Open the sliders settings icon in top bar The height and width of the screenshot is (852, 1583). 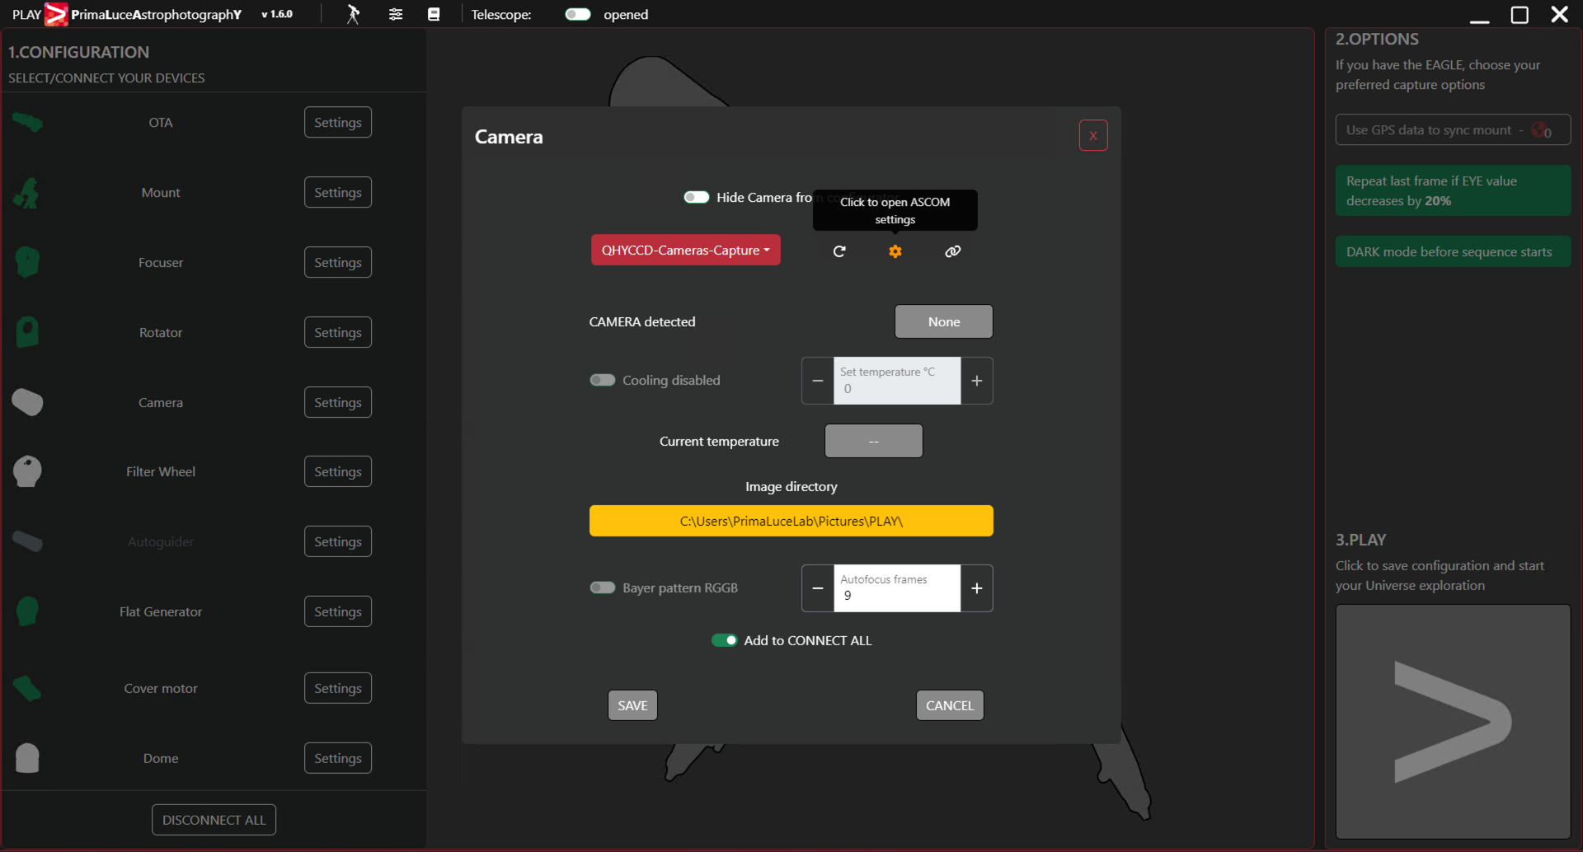[x=396, y=14]
